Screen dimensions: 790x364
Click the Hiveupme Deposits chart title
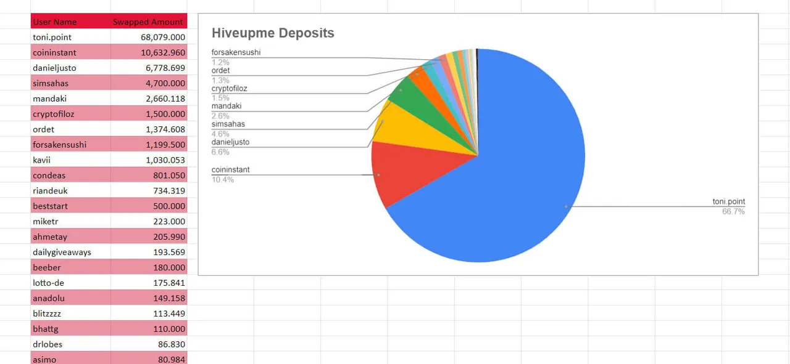point(273,33)
